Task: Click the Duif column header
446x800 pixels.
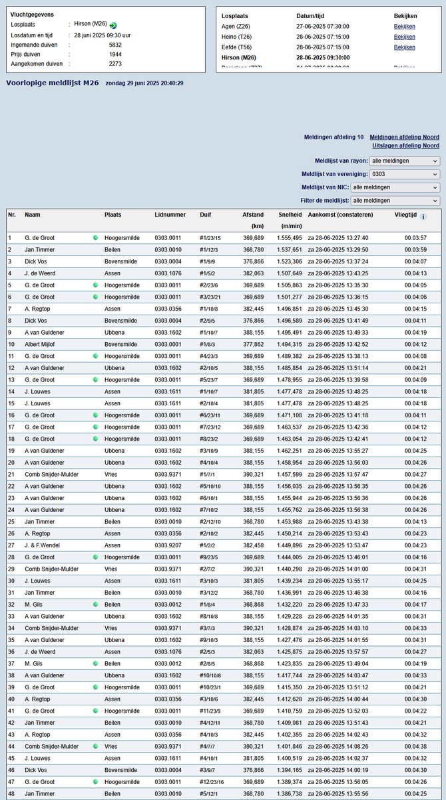Action: (x=205, y=215)
